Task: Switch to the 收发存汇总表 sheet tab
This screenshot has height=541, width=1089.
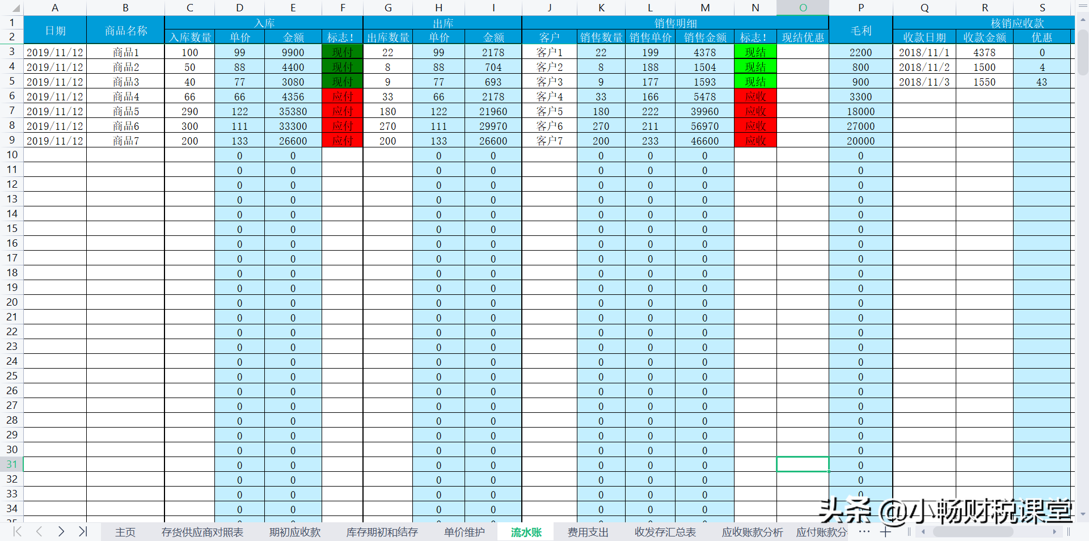Action: coord(665,532)
